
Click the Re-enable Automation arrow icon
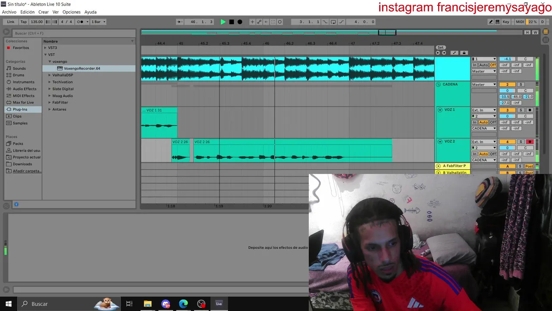(266, 22)
